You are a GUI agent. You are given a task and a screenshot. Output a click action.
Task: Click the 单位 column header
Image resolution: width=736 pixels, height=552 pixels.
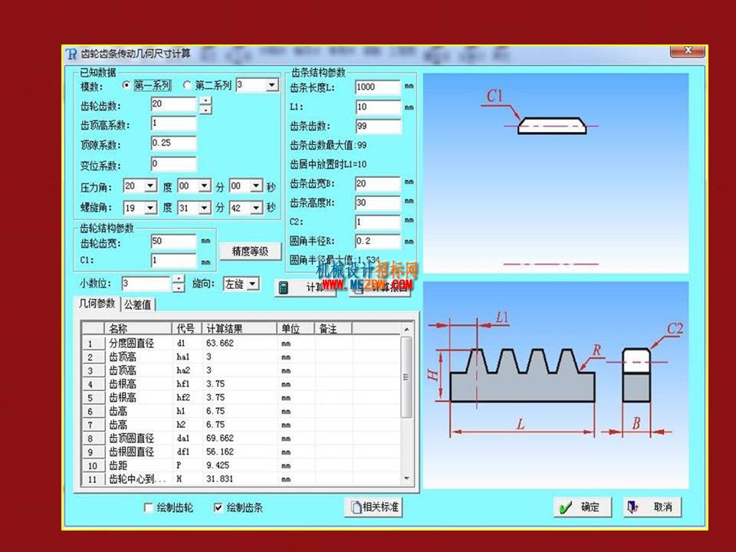coord(296,329)
